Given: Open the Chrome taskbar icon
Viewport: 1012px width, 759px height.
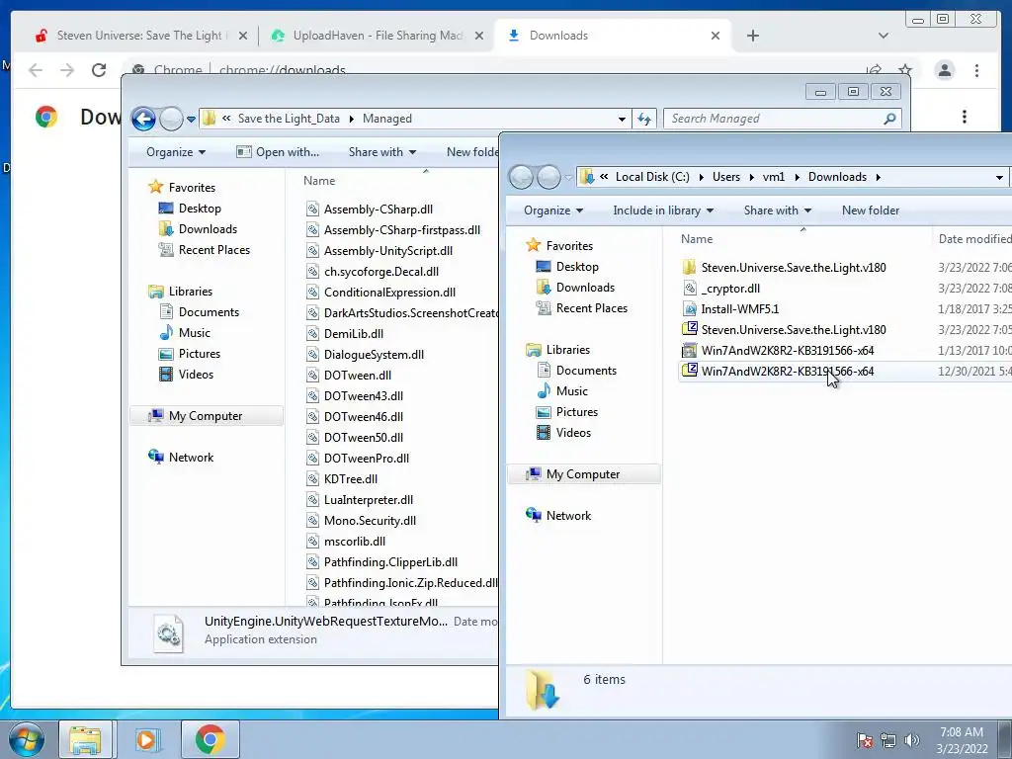Looking at the screenshot, I should tap(210, 739).
